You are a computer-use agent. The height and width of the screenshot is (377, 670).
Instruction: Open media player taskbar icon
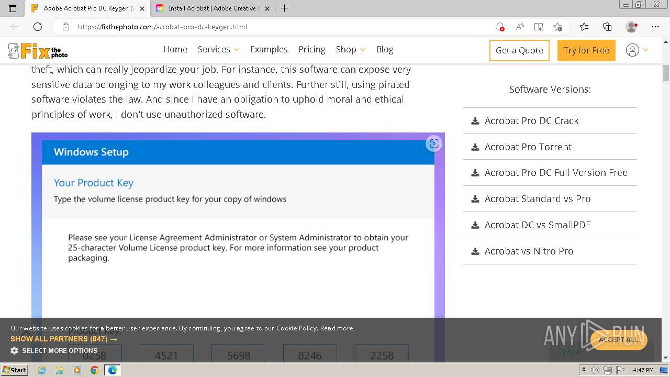pos(77,370)
